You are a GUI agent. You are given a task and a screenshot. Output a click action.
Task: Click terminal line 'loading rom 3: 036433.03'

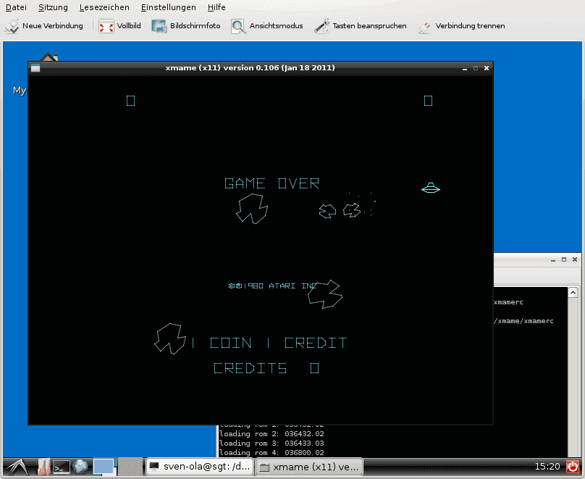(272, 443)
